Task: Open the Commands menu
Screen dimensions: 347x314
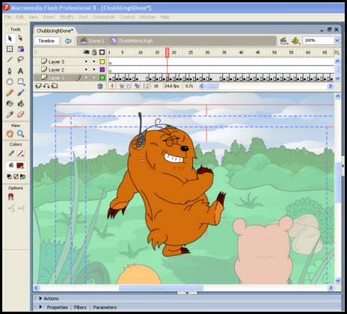Action: [104, 17]
